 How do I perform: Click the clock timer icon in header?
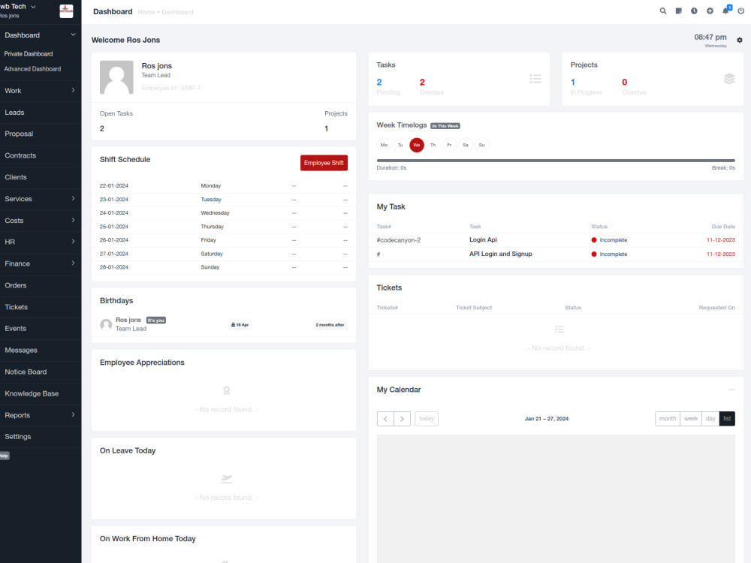click(694, 11)
